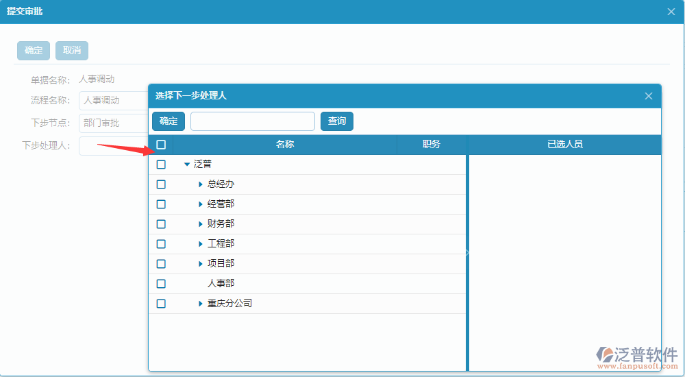Screen dimensions: 685x377
Task: Check the 泛普 row checkbox
Action: pos(161,165)
